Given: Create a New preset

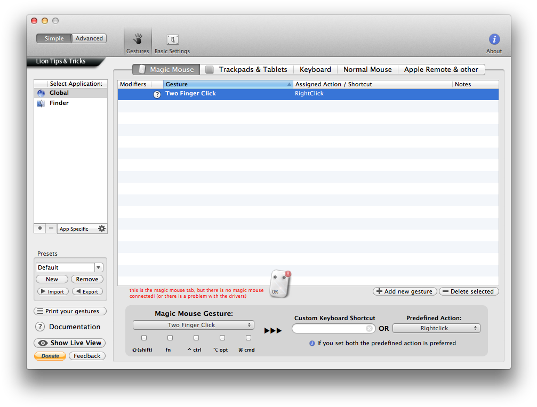Looking at the screenshot, I should pos(52,279).
